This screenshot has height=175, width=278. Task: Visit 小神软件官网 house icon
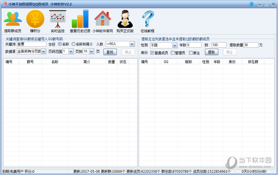103,21
